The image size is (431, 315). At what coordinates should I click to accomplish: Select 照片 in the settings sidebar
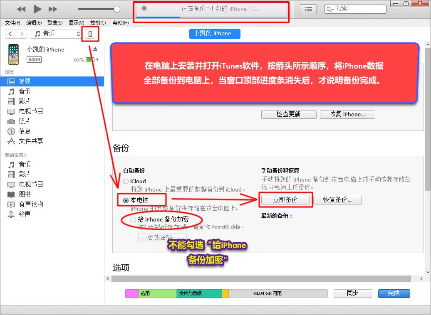coord(25,121)
